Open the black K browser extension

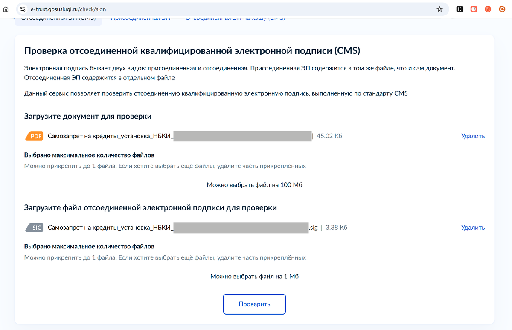(460, 9)
